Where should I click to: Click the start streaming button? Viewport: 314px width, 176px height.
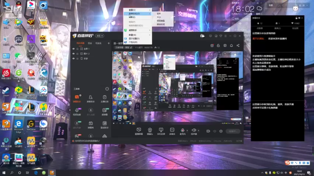[x=233, y=131]
